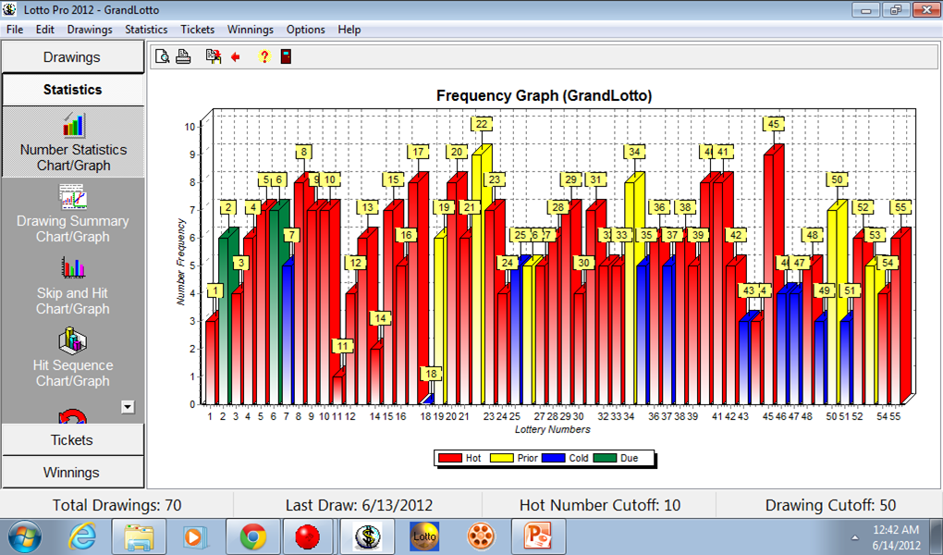
Task: Select Skip and Hit Chart/Graph
Action: coord(73,286)
